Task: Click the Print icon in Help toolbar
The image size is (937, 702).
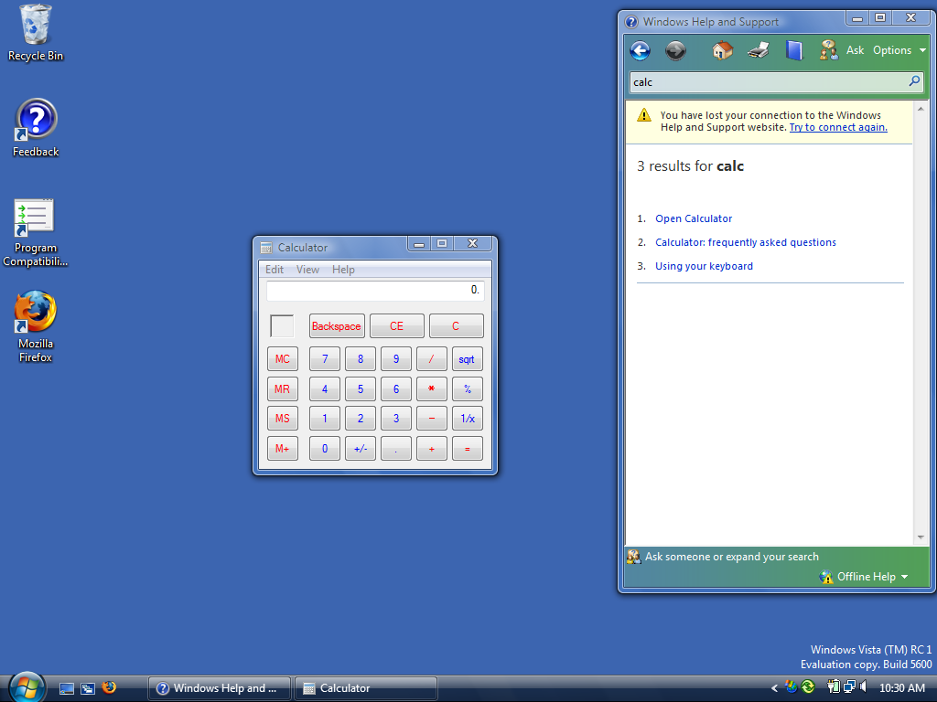Action: pos(759,50)
